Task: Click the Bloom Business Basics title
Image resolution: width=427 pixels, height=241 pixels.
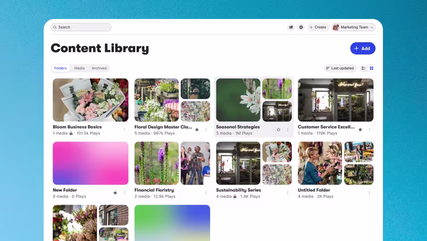Action: pyautogui.click(x=77, y=127)
